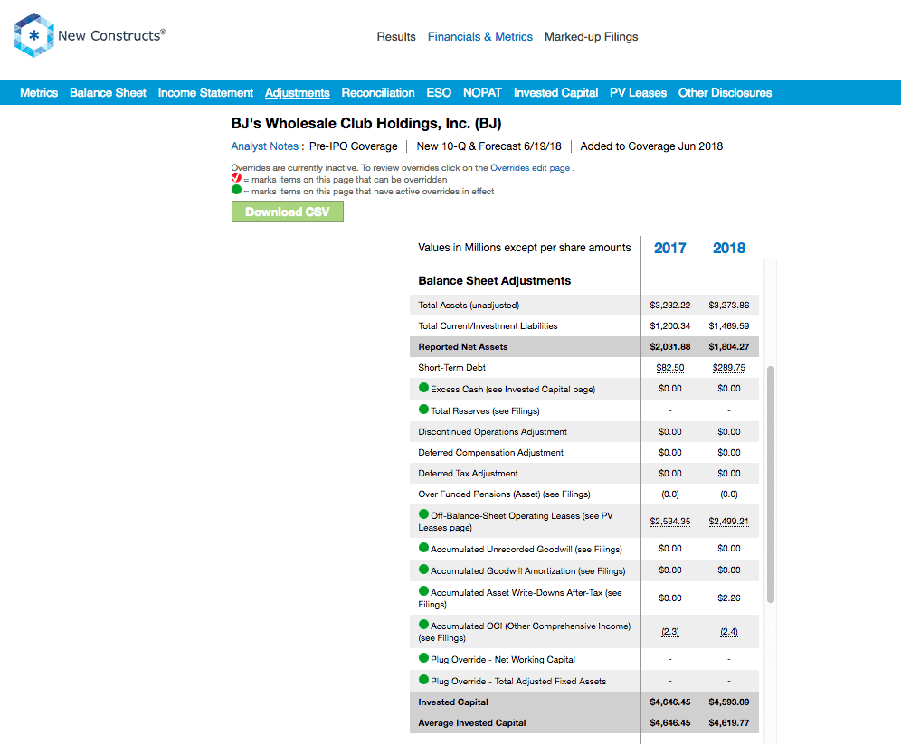Open Financials & Metrics section
The width and height of the screenshot is (901, 744).
479,37
